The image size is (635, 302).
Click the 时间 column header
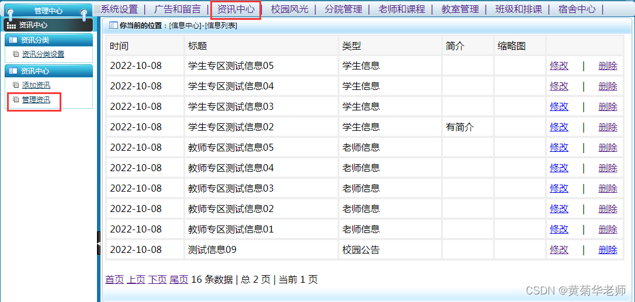[x=145, y=46]
